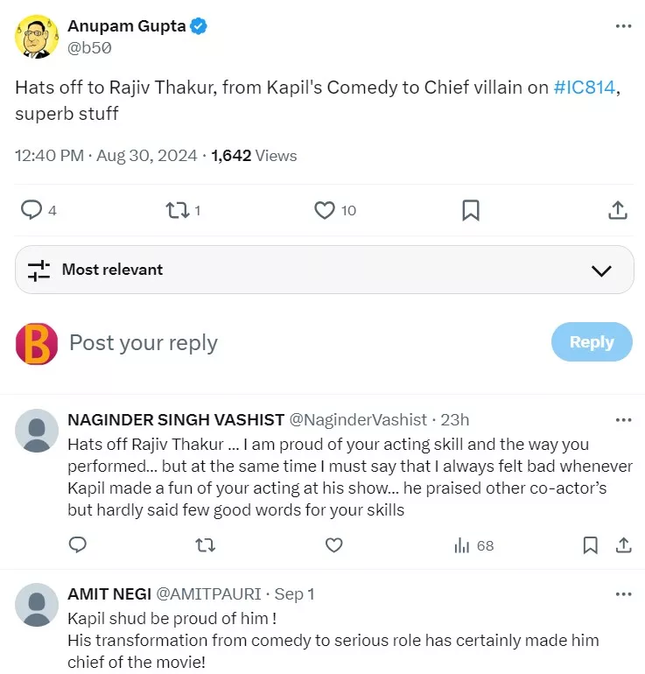
Task: Bookmark Naginder Singh Vashist's reply
Action: [x=591, y=545]
